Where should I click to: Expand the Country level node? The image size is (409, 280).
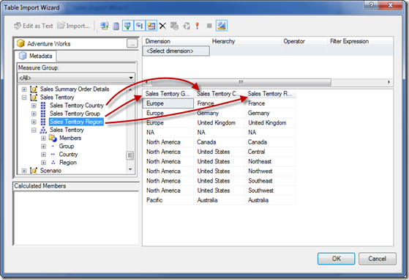coord(43,155)
